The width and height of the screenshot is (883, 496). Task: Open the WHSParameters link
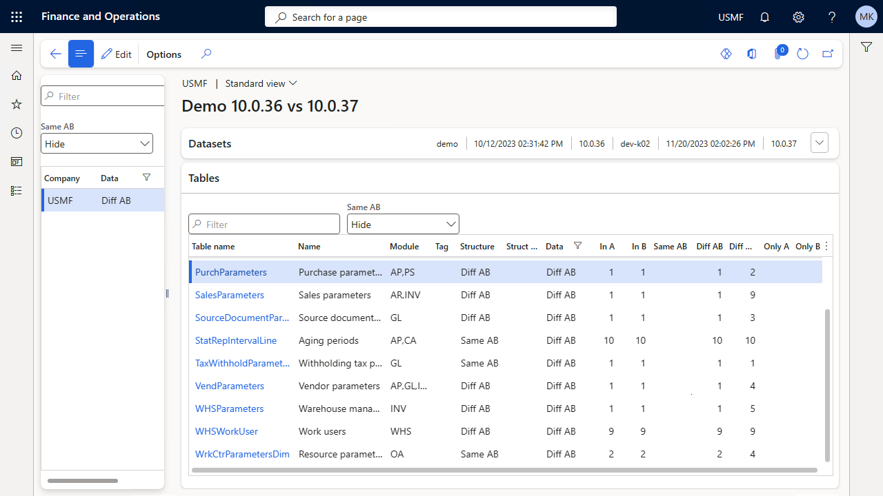coord(230,409)
